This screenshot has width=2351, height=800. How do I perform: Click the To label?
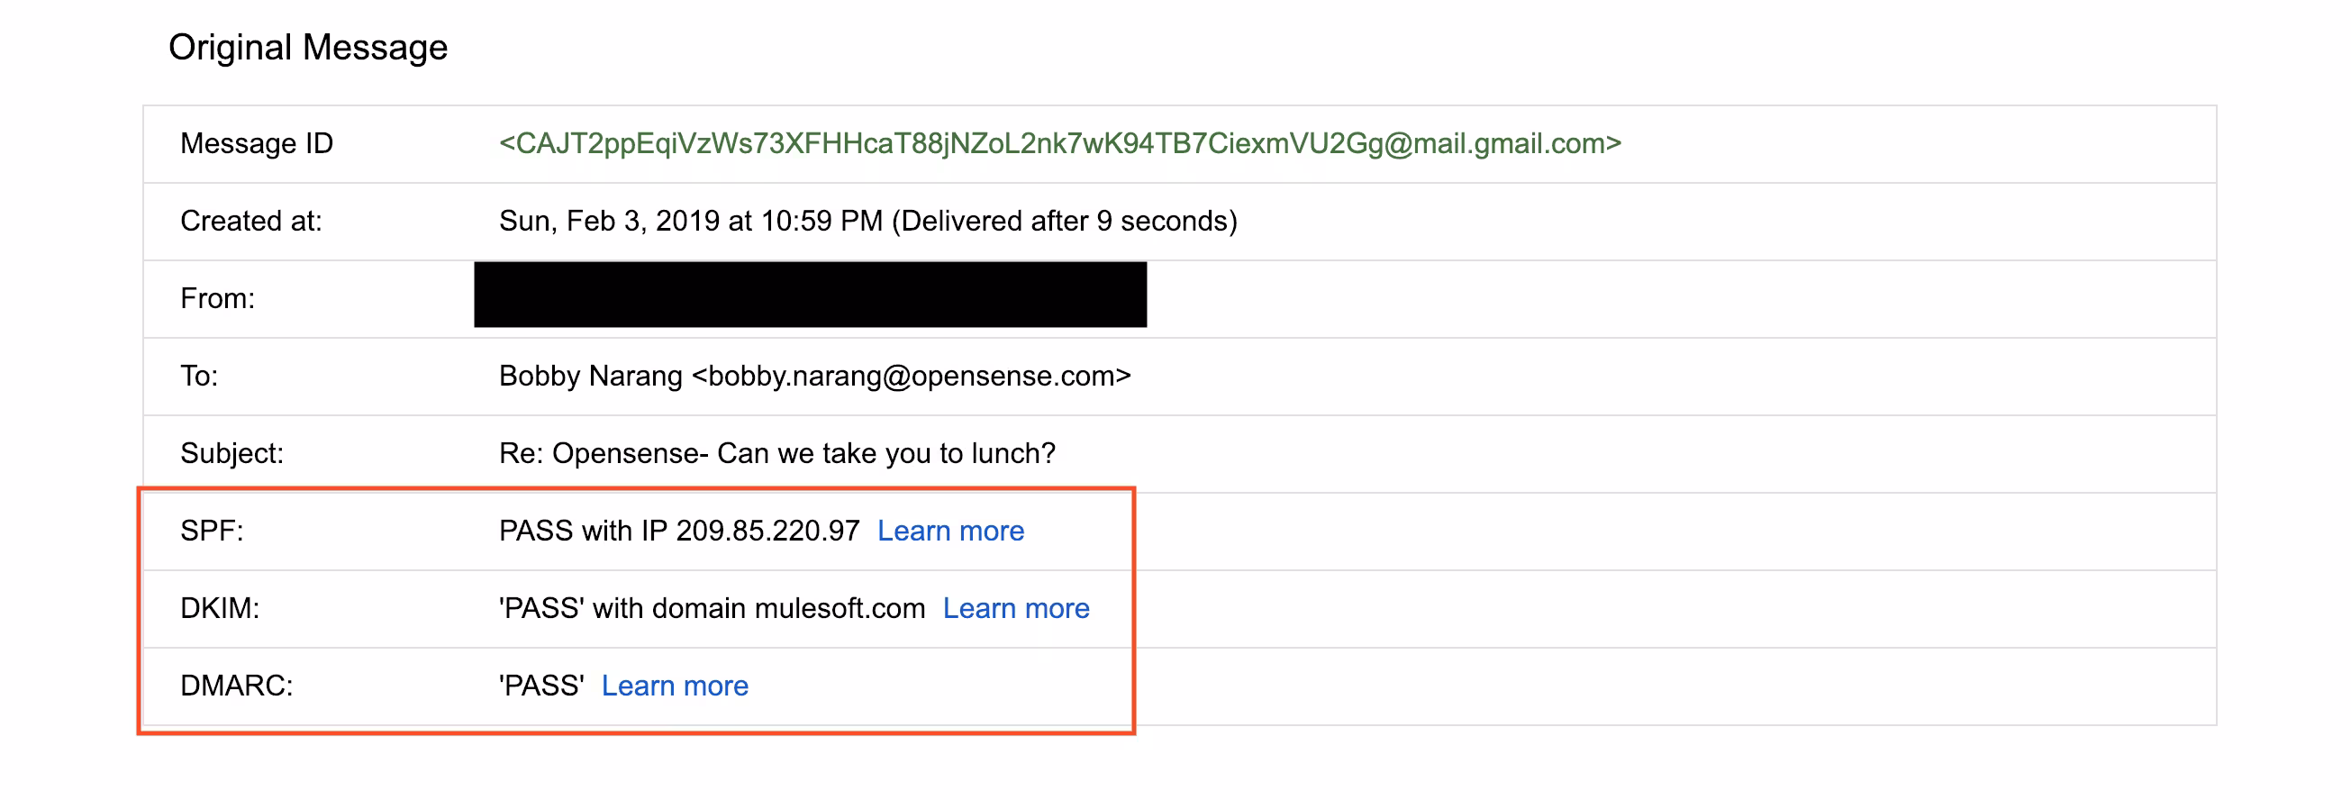tap(199, 377)
